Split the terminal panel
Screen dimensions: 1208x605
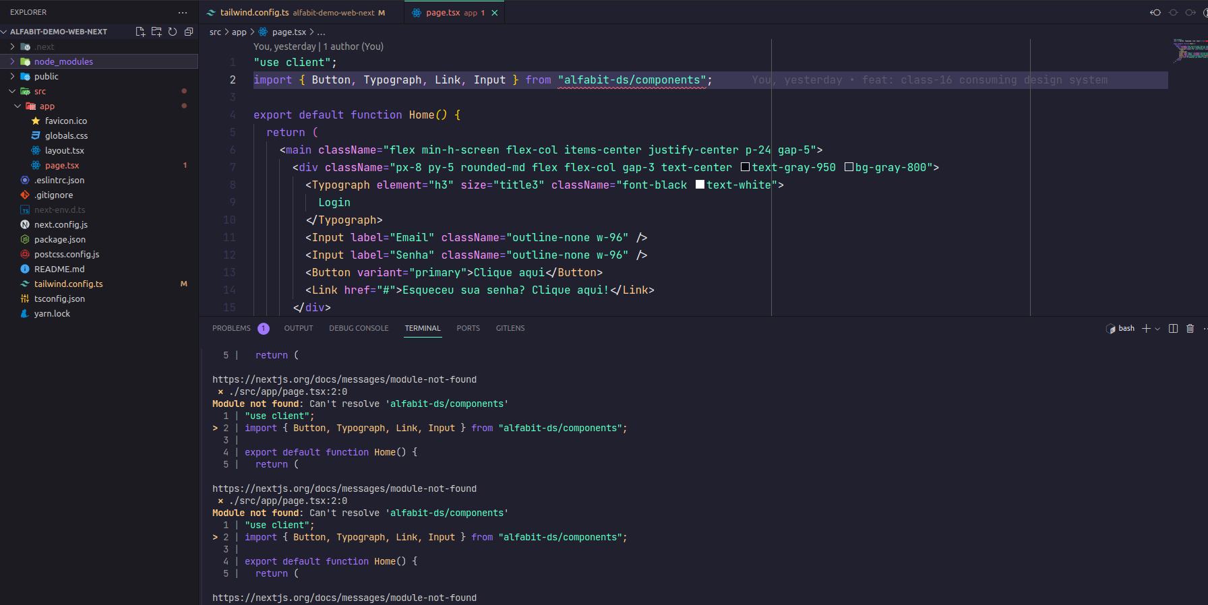pyautogui.click(x=1173, y=328)
